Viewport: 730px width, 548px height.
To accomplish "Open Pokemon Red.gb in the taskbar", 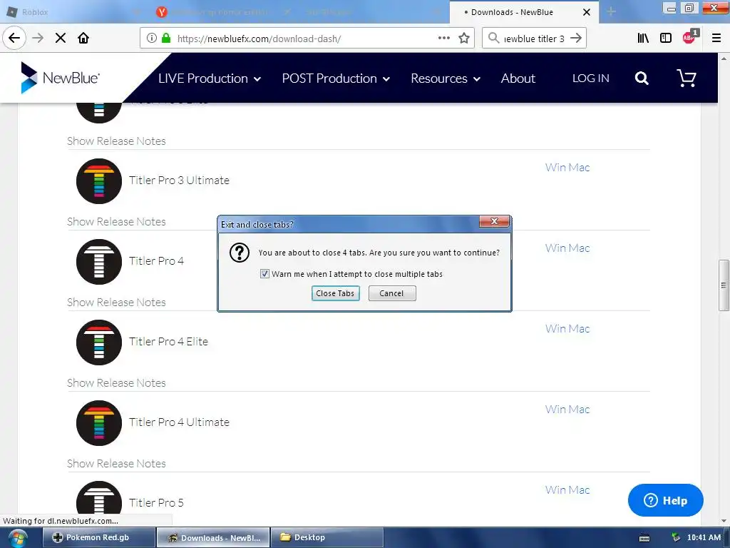I will pyautogui.click(x=98, y=538).
